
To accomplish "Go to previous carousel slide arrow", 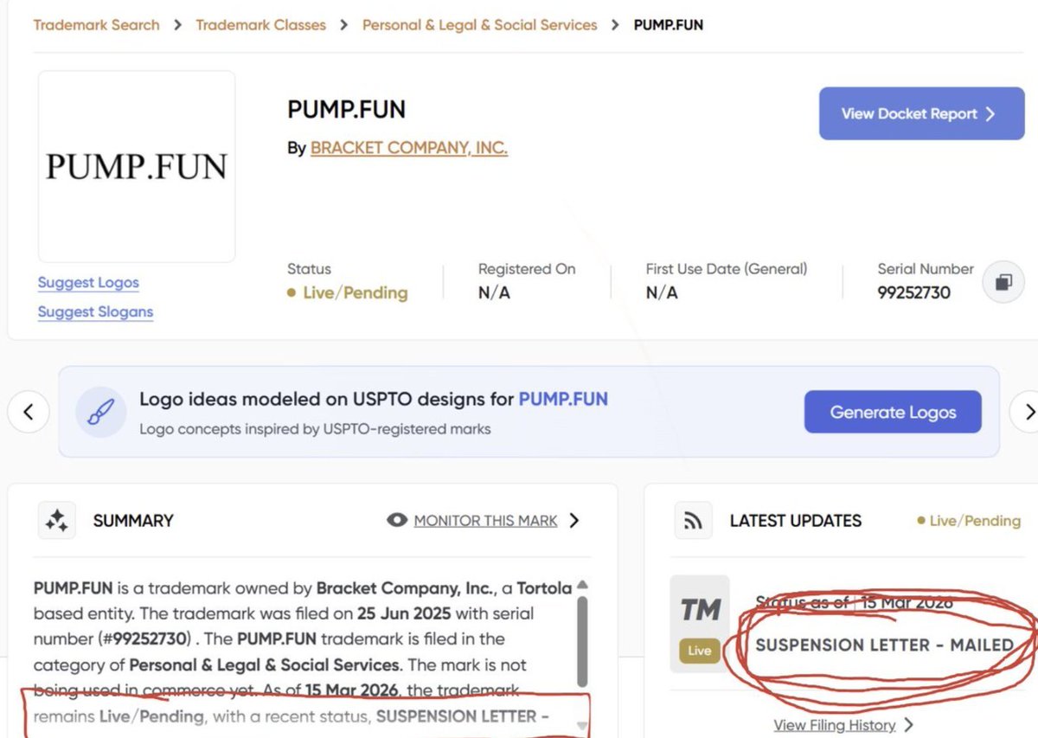I will pos(29,411).
